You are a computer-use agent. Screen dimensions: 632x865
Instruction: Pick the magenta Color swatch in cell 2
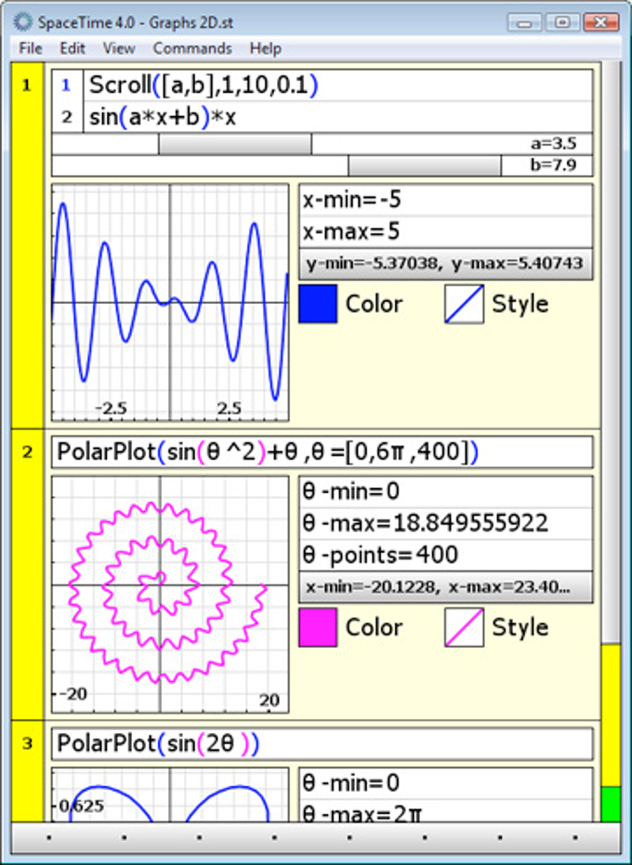pyautogui.click(x=318, y=627)
